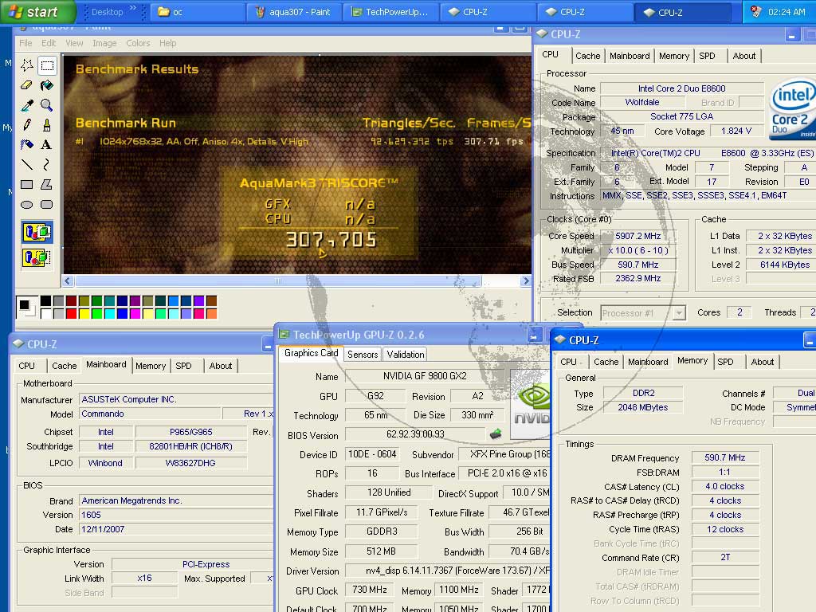Viewport: 816px width, 612px height.
Task: Pick the yellow color swatch in Paint palette
Action: click(84, 313)
